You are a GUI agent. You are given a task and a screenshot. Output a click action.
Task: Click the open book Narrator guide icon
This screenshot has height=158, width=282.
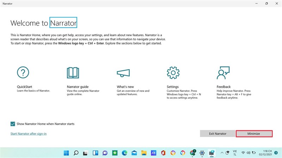[73, 73]
